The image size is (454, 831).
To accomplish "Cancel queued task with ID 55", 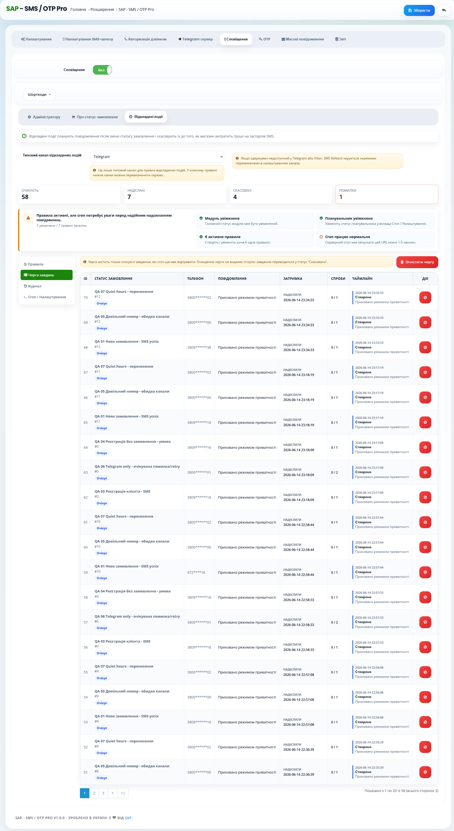I will [425, 672].
